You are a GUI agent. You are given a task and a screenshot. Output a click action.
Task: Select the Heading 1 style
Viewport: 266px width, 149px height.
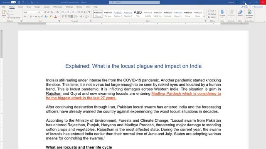(118, 14)
